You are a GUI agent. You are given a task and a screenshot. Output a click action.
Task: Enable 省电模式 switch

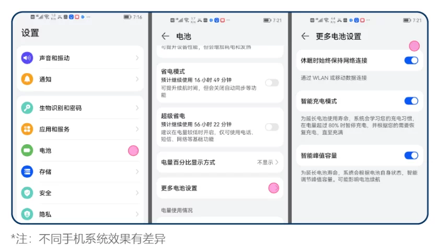tap(272, 83)
